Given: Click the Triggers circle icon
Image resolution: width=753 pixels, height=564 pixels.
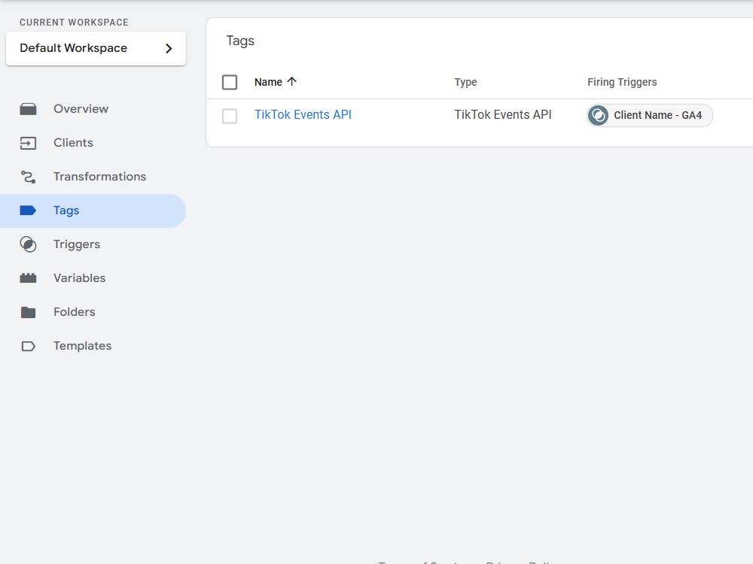Looking at the screenshot, I should pos(28,244).
